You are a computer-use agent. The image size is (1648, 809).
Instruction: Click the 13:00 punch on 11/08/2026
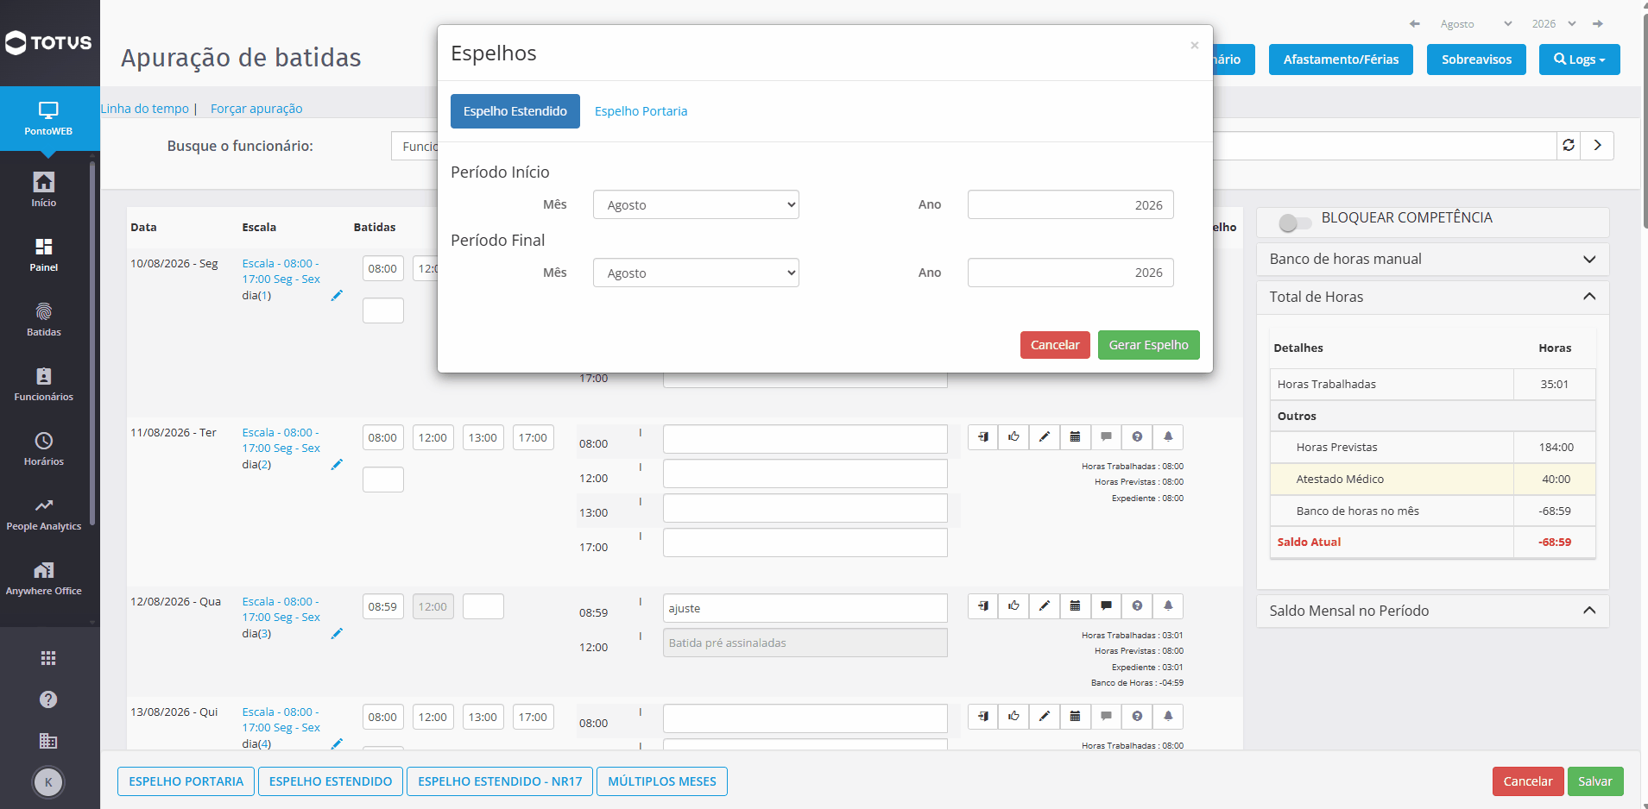point(483,437)
